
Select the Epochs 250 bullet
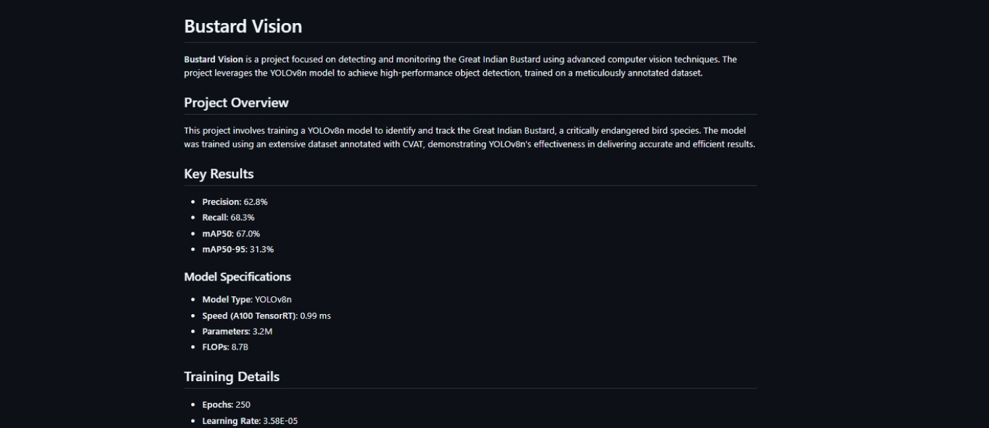tap(226, 404)
